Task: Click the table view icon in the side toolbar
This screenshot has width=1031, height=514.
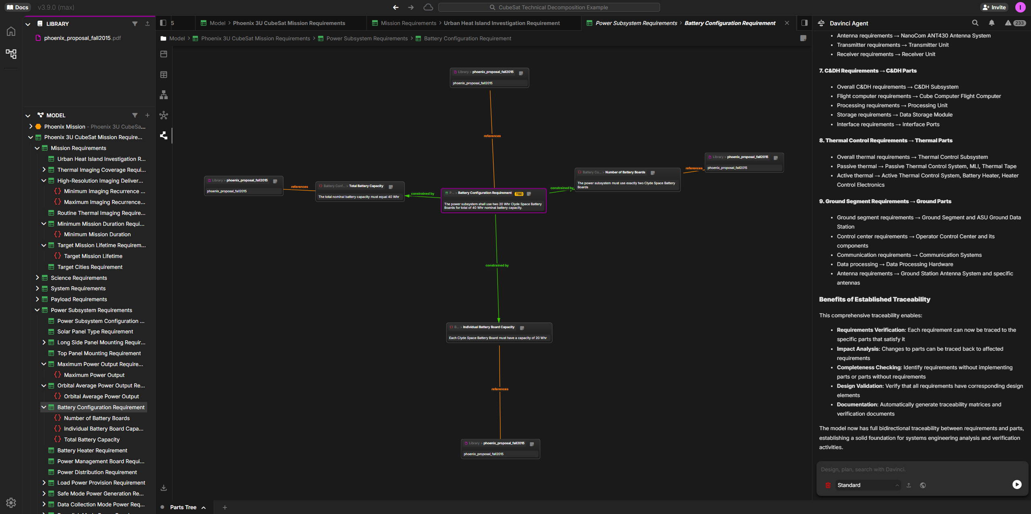Action: [164, 74]
